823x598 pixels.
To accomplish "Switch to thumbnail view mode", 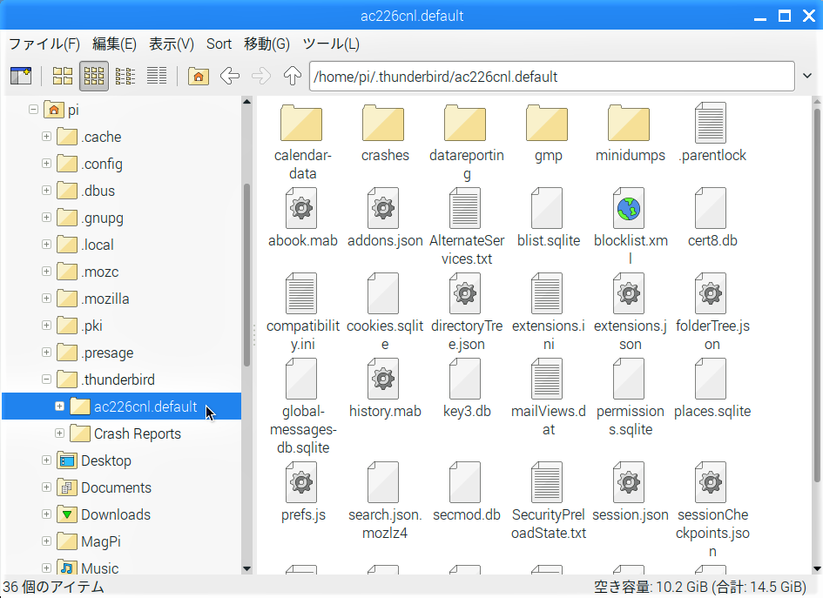I will pyautogui.click(x=94, y=76).
